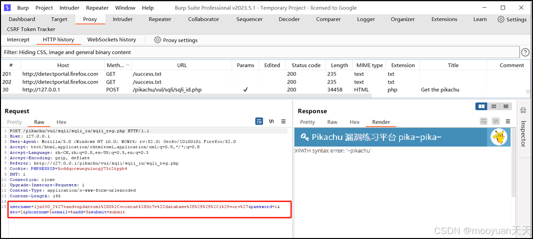
Task: Open the Inspector panel icon
Action: coord(523,110)
